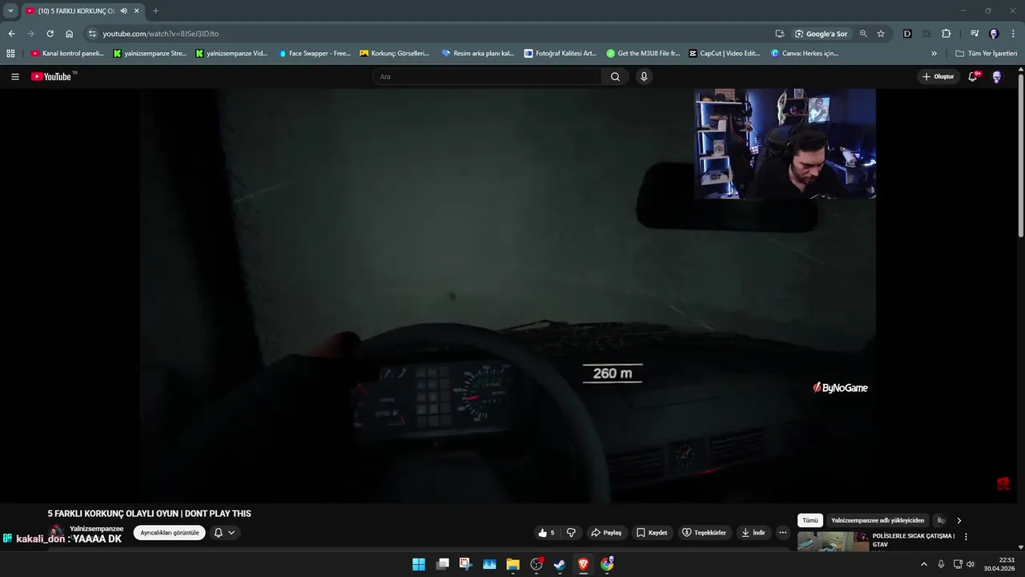Open browser three-dot menu

[x=1013, y=34]
